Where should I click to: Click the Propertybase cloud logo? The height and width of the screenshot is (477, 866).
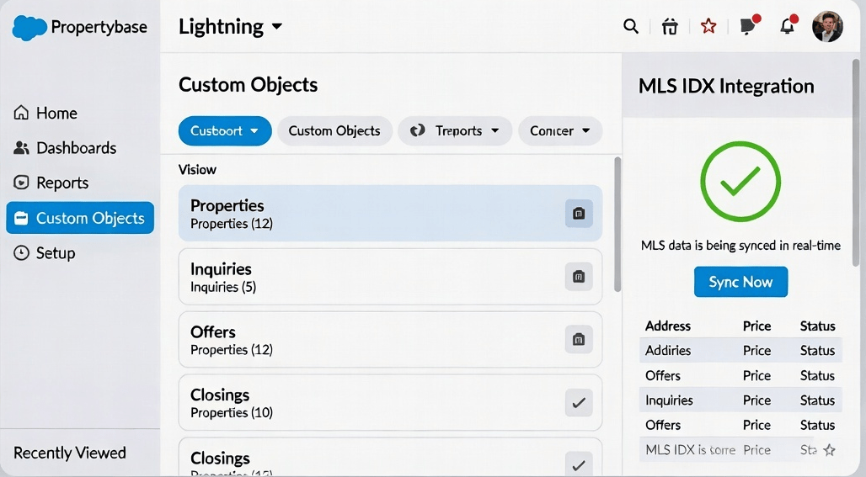[29, 28]
